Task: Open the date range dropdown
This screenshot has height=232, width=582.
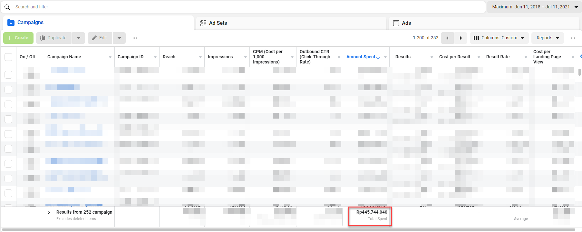Action: click(534, 7)
